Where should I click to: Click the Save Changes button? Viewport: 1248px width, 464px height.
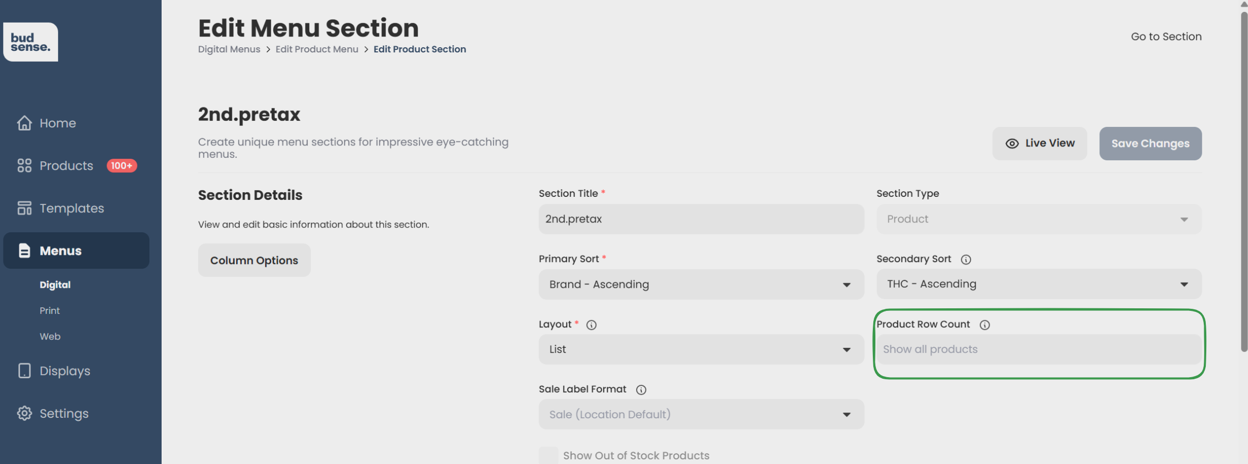(x=1150, y=143)
